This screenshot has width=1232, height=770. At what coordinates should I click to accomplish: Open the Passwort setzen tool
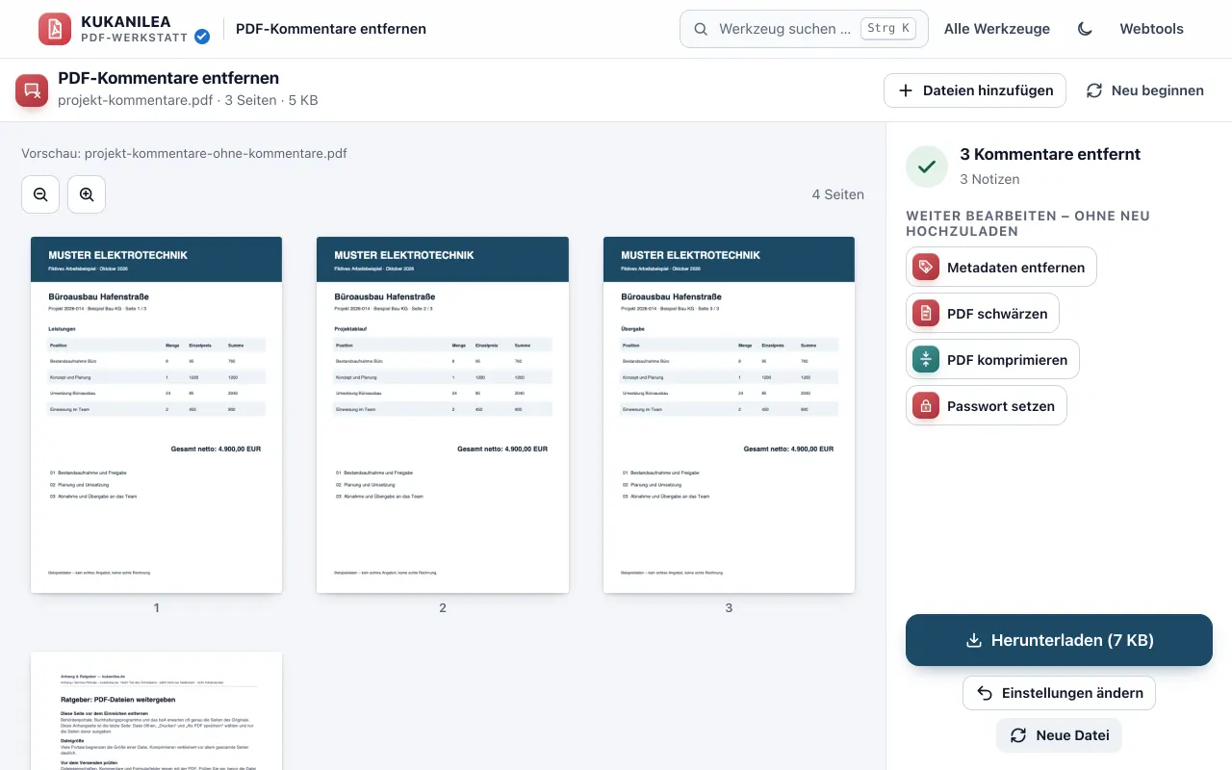tap(986, 405)
